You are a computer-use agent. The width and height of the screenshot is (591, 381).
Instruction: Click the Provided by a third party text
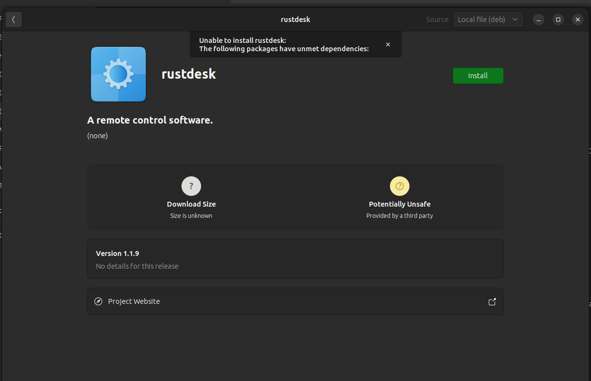click(x=399, y=215)
